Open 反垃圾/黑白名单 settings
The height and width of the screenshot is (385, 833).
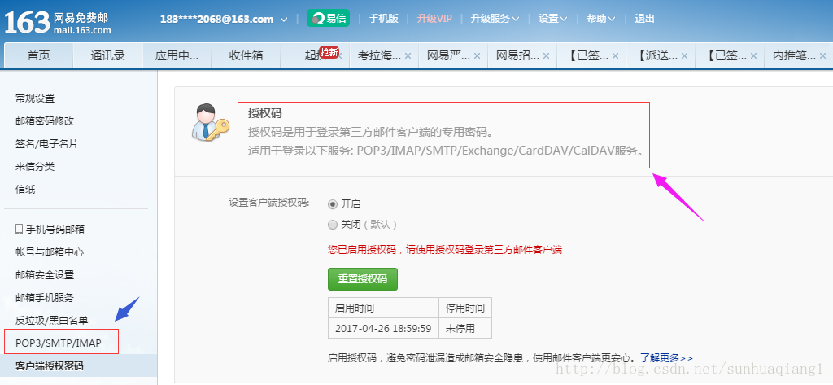[51, 321]
